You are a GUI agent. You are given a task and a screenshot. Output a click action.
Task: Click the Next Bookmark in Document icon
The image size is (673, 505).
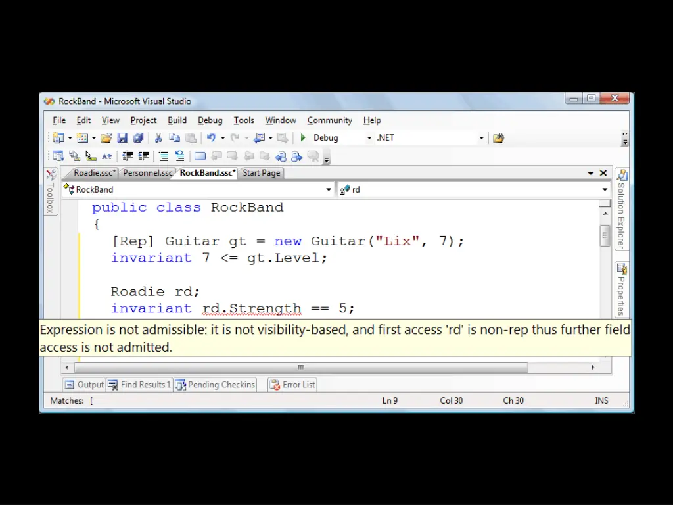click(x=296, y=156)
